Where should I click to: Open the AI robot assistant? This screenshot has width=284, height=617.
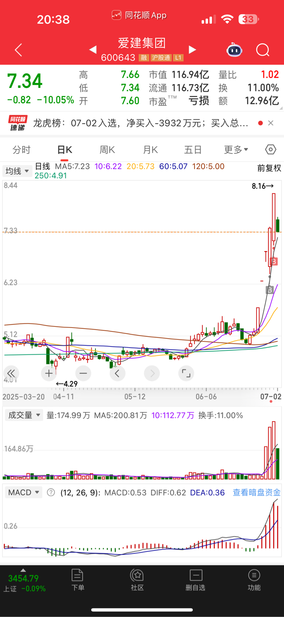coord(234,50)
